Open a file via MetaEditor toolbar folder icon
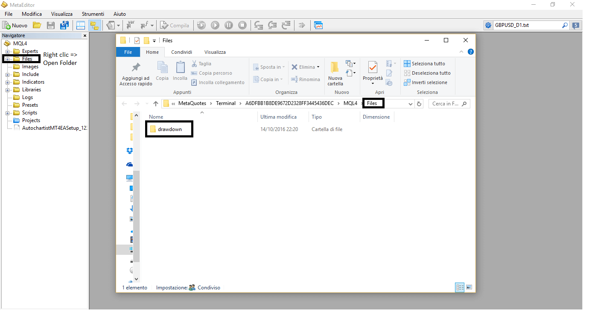 pyautogui.click(x=37, y=25)
